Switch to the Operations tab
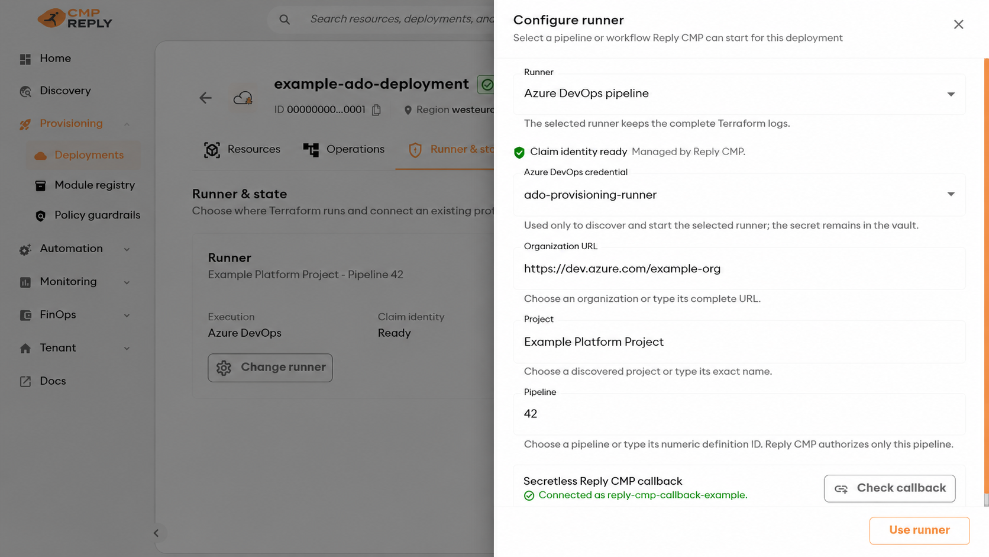 344,150
